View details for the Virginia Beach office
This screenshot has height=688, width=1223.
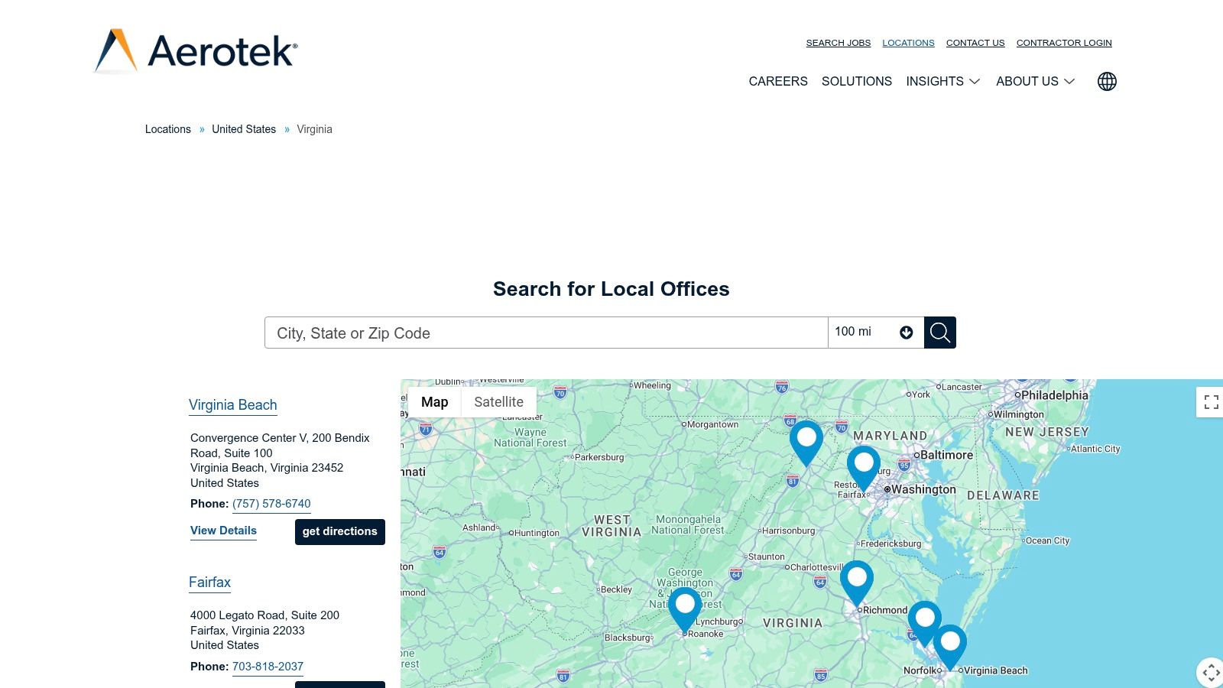(x=223, y=531)
